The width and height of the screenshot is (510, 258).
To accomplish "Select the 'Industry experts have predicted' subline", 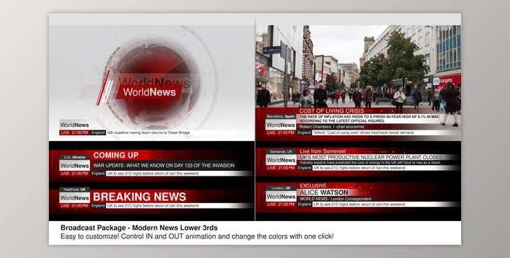I will [x=370, y=162].
